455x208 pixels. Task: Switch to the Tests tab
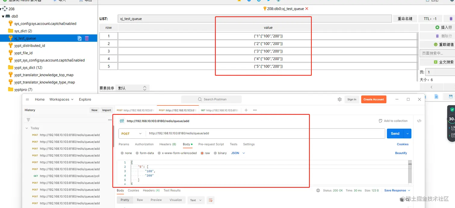(234, 144)
